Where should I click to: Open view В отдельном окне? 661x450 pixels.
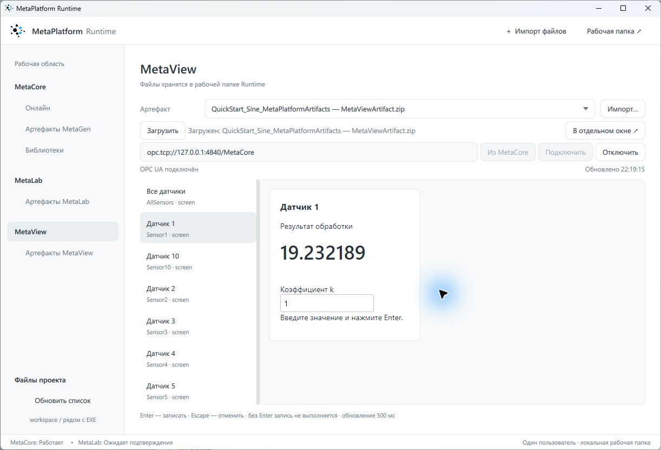[605, 130]
